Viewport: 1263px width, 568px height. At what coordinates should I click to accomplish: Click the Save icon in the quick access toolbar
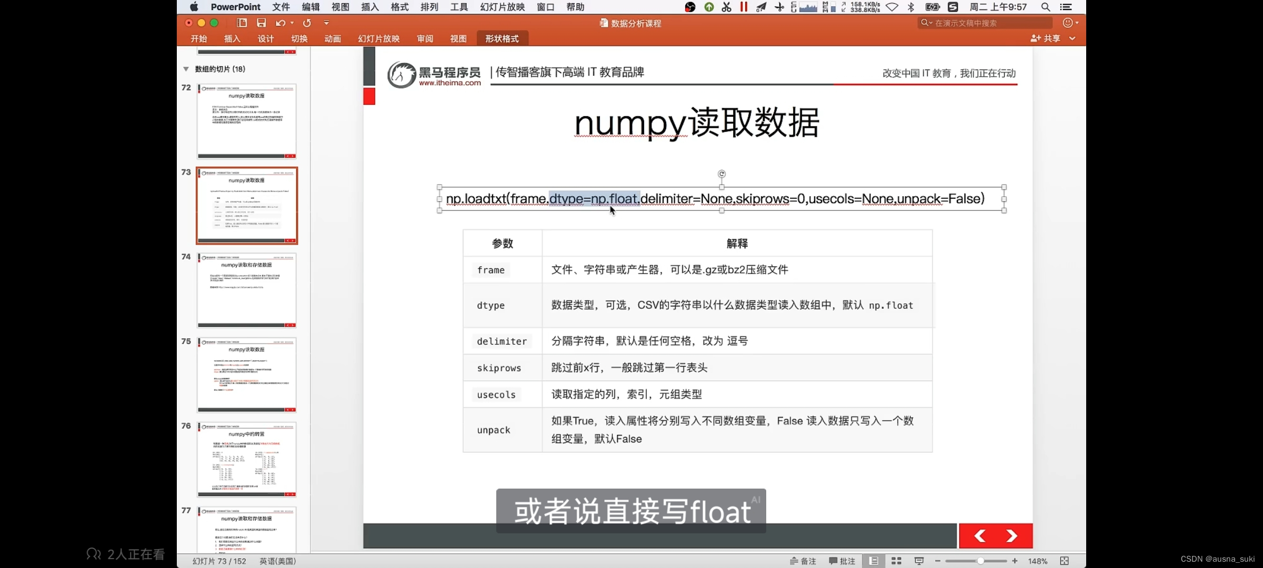point(262,23)
